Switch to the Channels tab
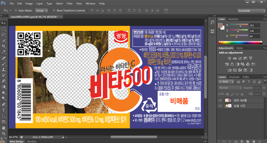 click(234, 77)
